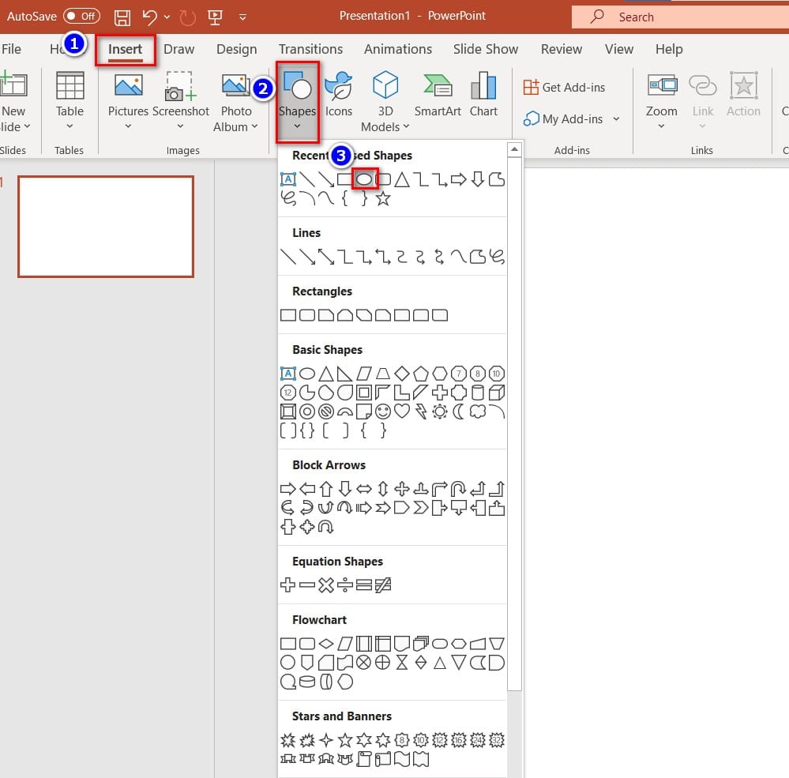Open the Icons gallery button
This screenshot has height=778, width=789.
[x=338, y=95]
